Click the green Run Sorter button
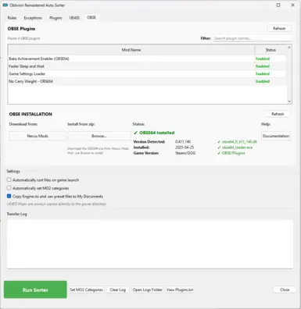This screenshot has width=301, height=309. point(35,289)
